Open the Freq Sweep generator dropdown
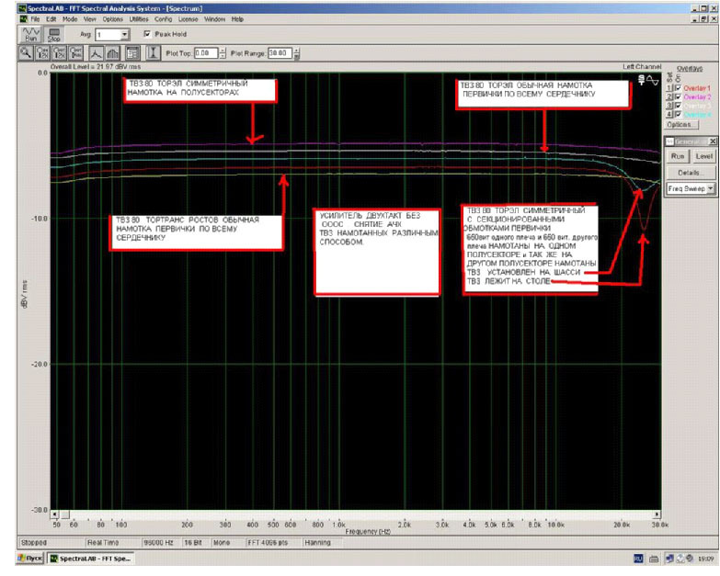The image size is (720, 576). pos(711,188)
